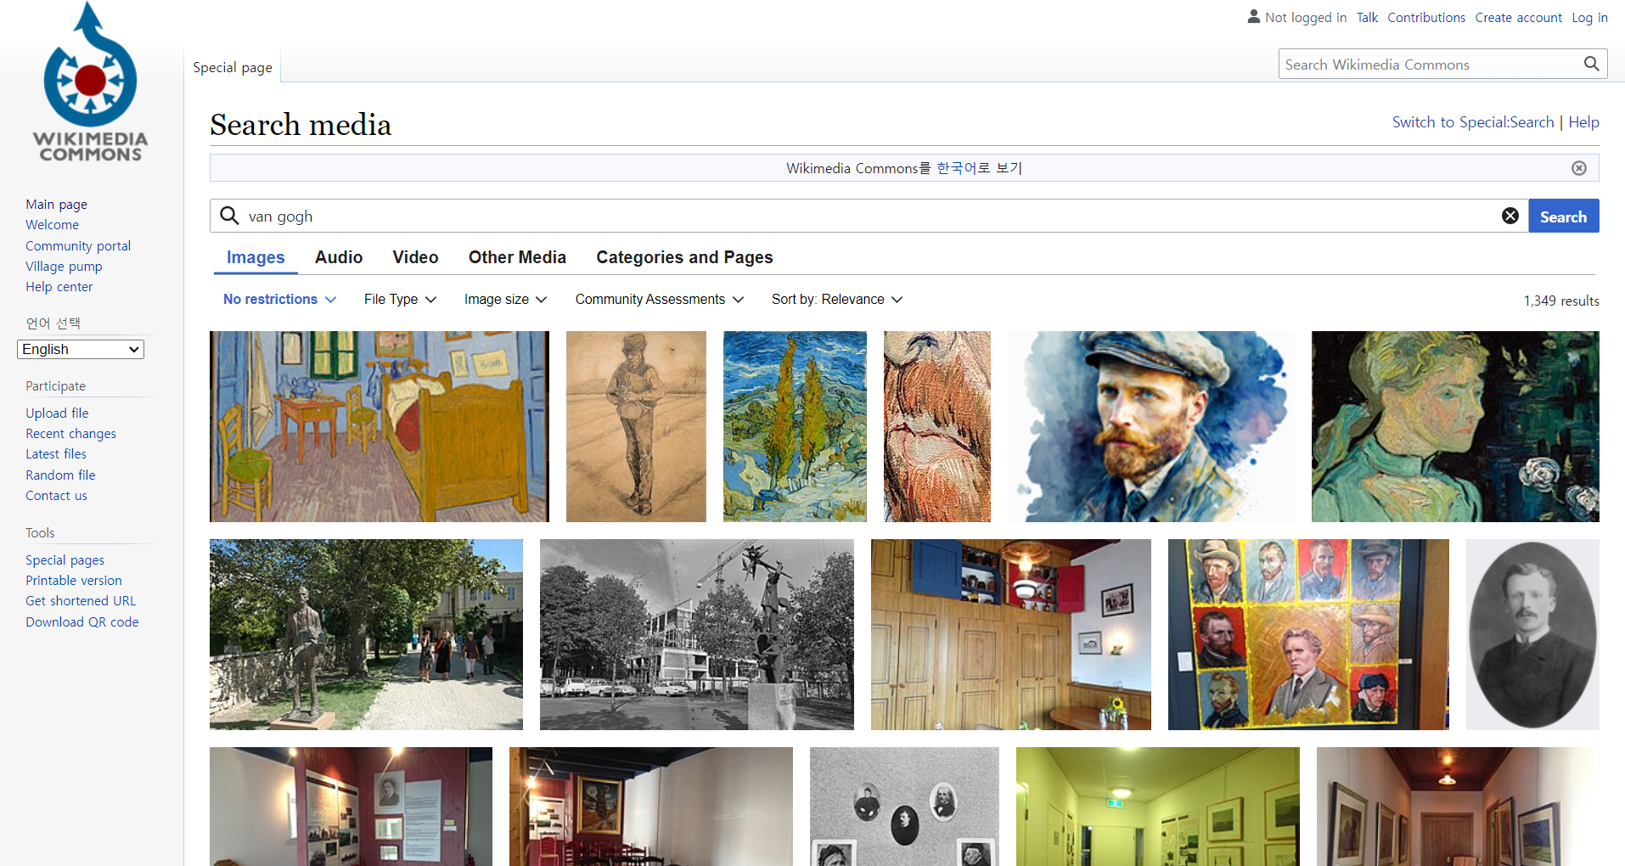Viewport: 1625px width, 866px height.
Task: Open the Welcome sidebar link
Action: coord(52,224)
